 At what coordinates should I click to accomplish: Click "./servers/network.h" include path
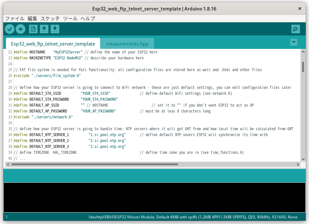pos(52,117)
